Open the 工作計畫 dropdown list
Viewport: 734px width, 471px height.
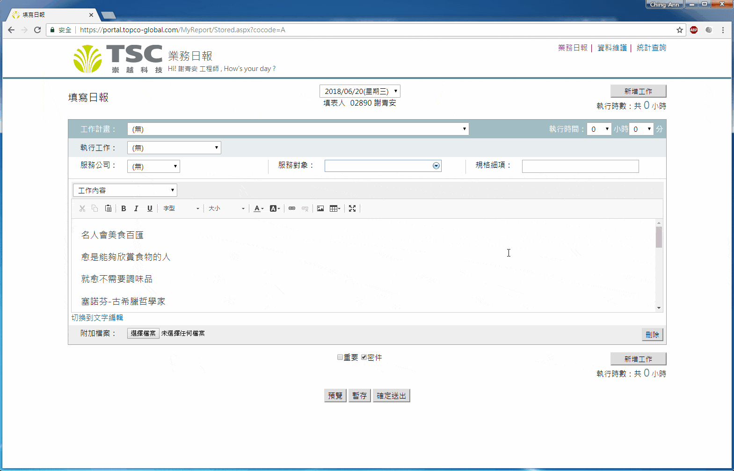tap(298, 129)
